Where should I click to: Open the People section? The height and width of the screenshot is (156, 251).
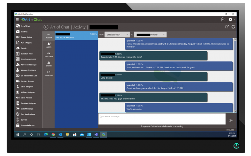(23, 48)
